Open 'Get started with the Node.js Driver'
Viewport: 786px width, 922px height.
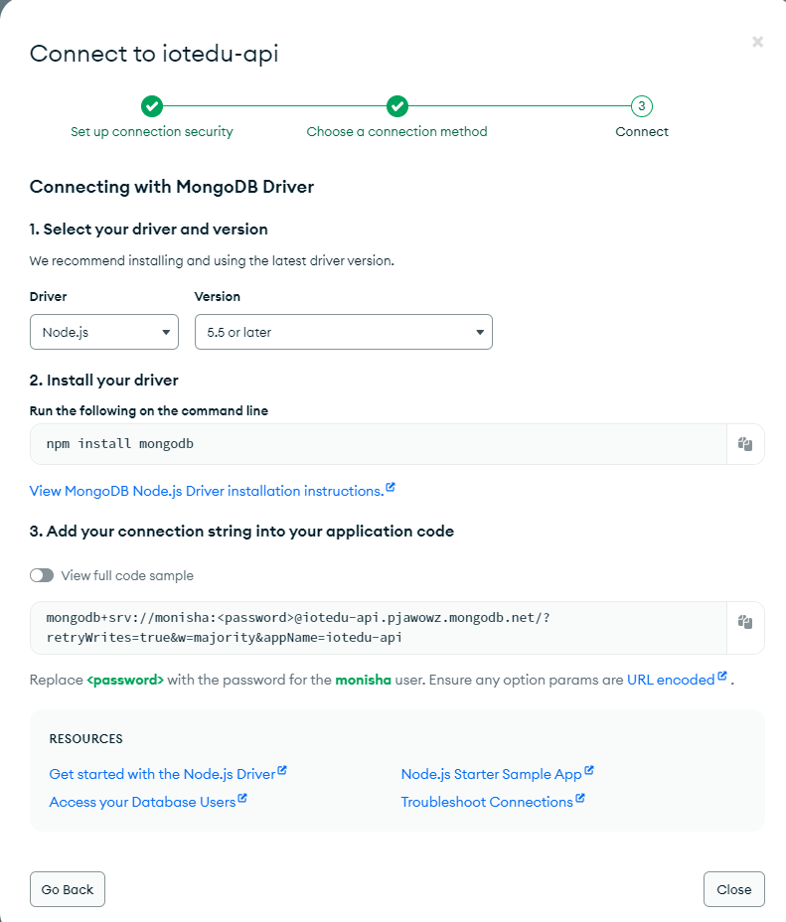coord(162,774)
